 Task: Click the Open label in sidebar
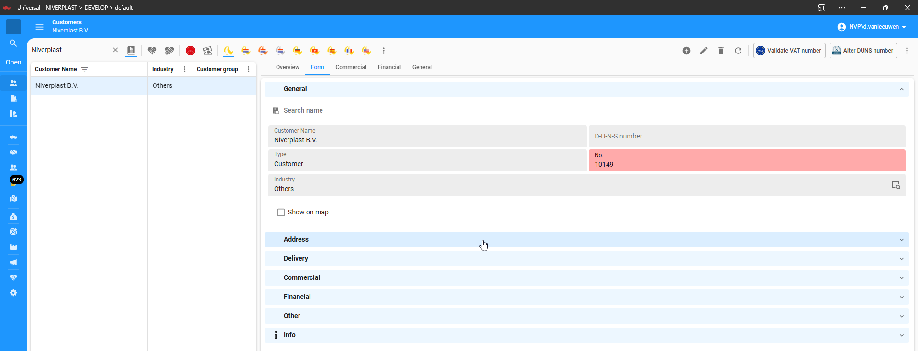13,62
